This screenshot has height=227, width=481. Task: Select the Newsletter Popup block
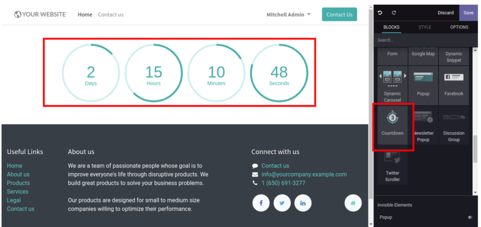423,125
